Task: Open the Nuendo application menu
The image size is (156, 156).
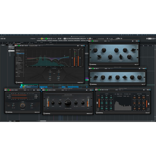Action: (5, 35)
